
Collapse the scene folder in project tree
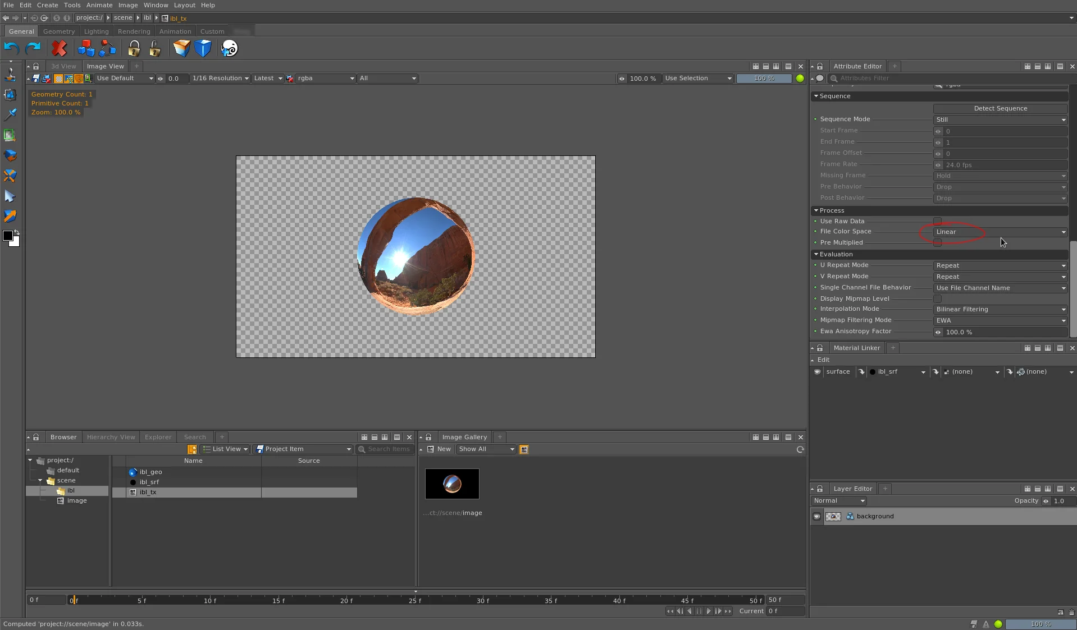click(x=40, y=481)
